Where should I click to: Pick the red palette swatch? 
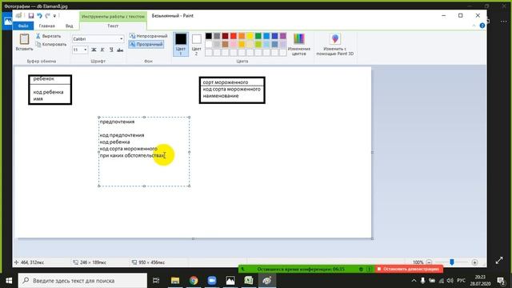(234, 36)
